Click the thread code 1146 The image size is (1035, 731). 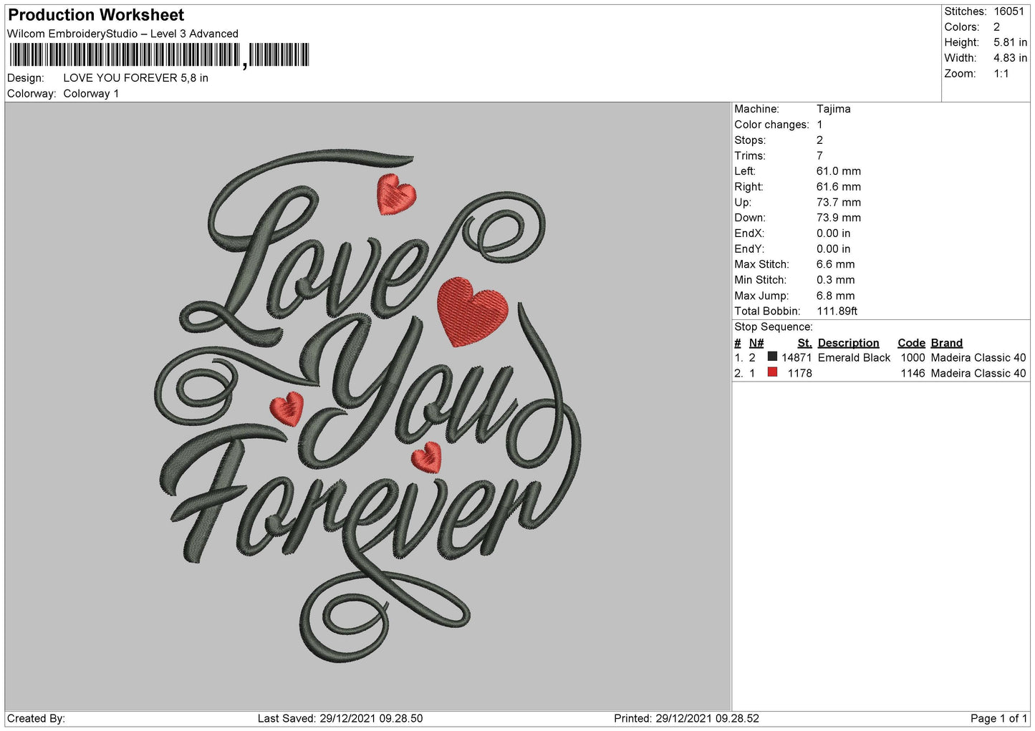tap(913, 373)
